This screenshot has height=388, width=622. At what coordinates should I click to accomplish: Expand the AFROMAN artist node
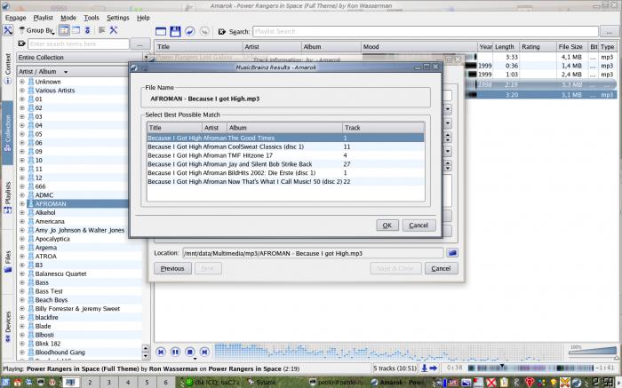click(x=22, y=203)
